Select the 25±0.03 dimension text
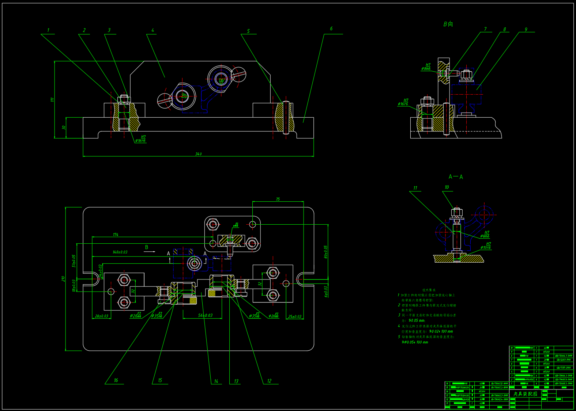The image size is (576, 411). click(x=295, y=316)
